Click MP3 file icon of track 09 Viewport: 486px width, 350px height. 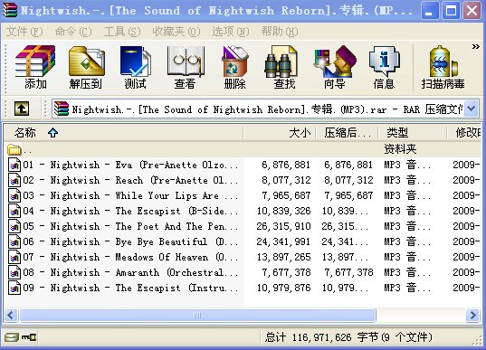click(x=14, y=288)
